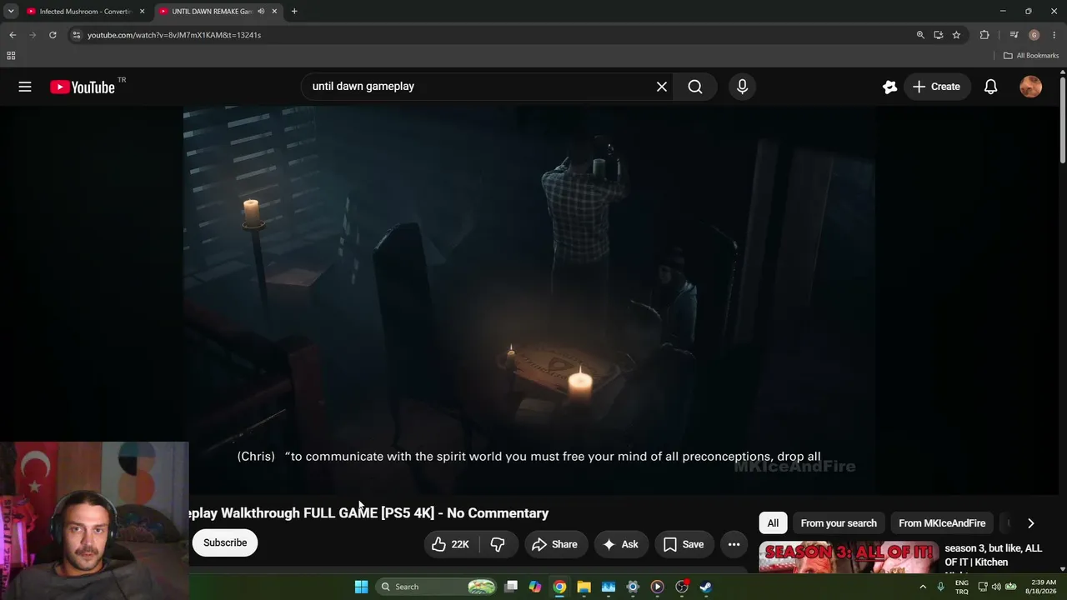Image resolution: width=1067 pixels, height=600 pixels.
Task: Open Settings gear on the taskbar
Action: click(633, 587)
